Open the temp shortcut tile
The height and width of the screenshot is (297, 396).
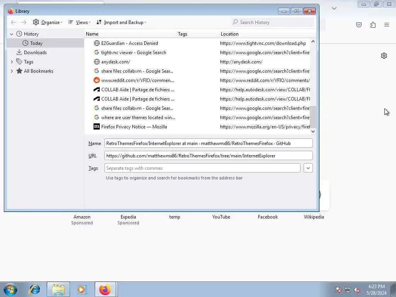pos(174,217)
